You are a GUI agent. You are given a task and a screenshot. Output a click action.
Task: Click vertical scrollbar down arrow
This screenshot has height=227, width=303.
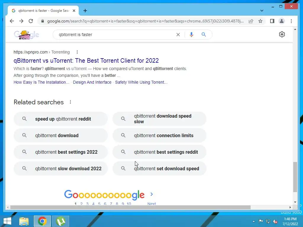(x=295, y=202)
